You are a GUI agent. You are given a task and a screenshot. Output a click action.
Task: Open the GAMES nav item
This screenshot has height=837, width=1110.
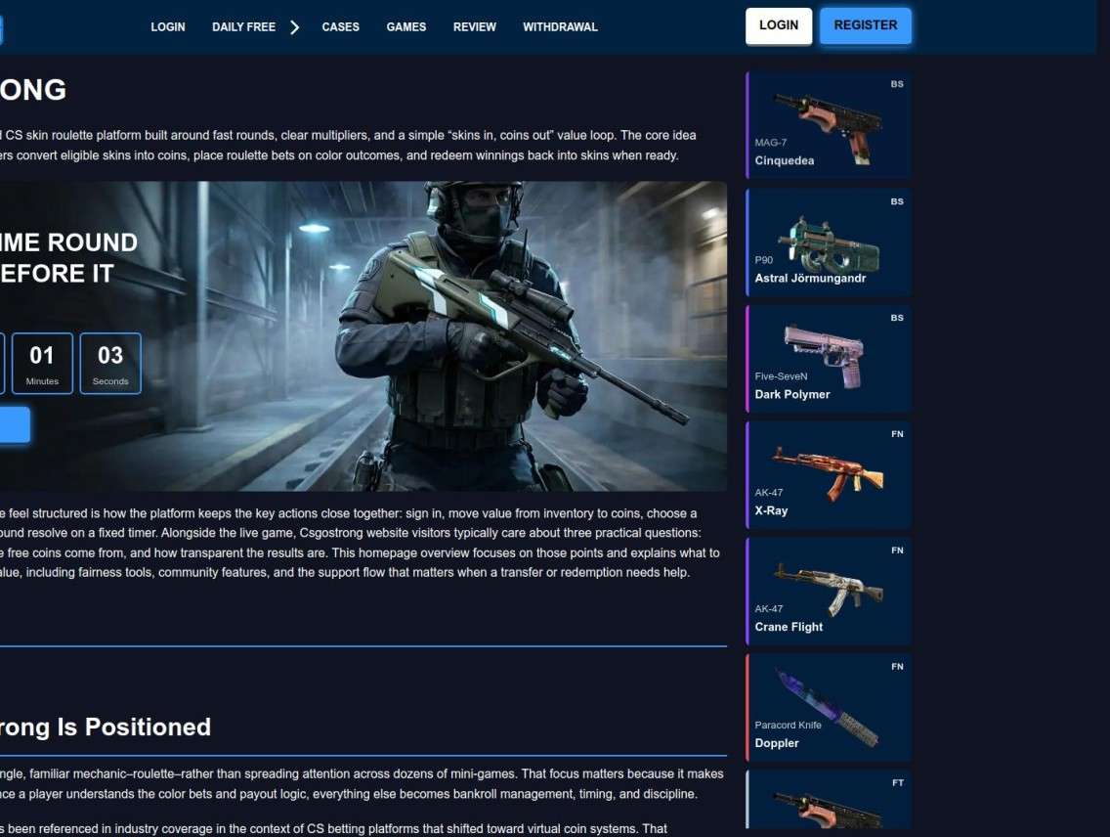406,27
